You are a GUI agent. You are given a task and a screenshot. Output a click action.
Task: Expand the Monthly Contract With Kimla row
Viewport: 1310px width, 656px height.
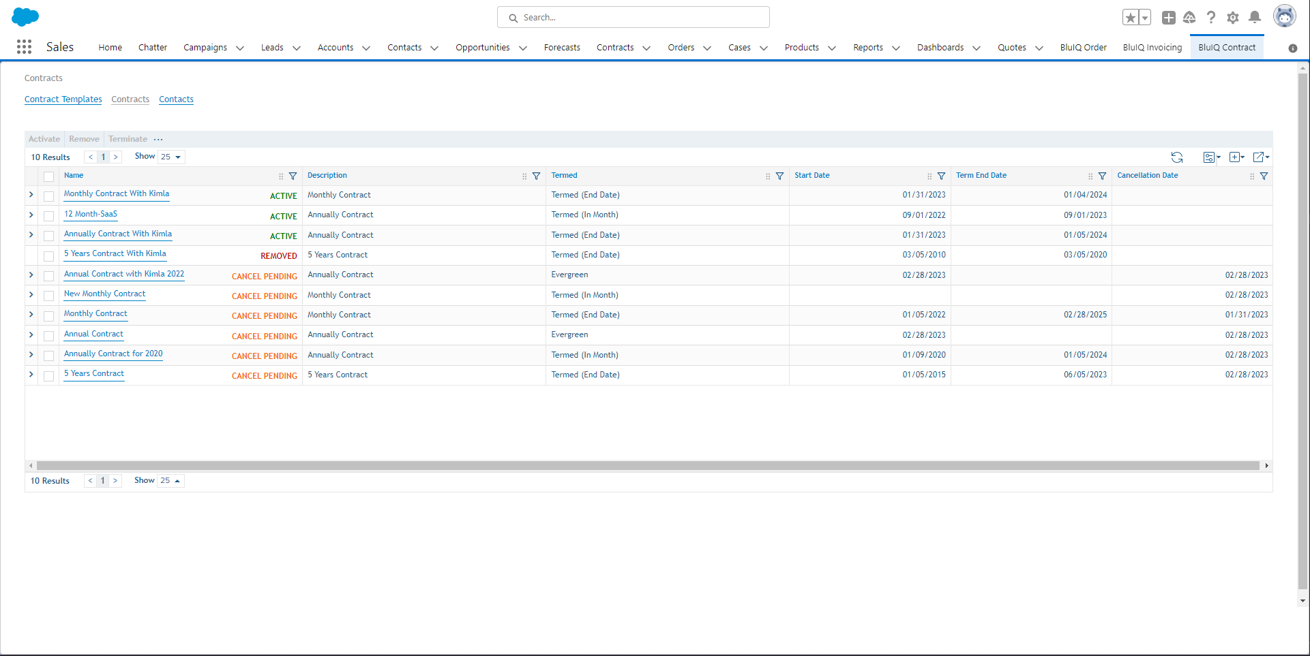(x=31, y=195)
